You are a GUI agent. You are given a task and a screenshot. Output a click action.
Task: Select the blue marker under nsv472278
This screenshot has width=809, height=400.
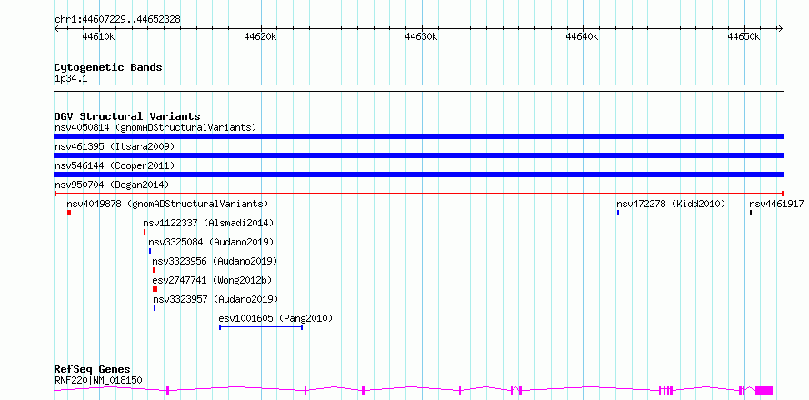click(617, 213)
